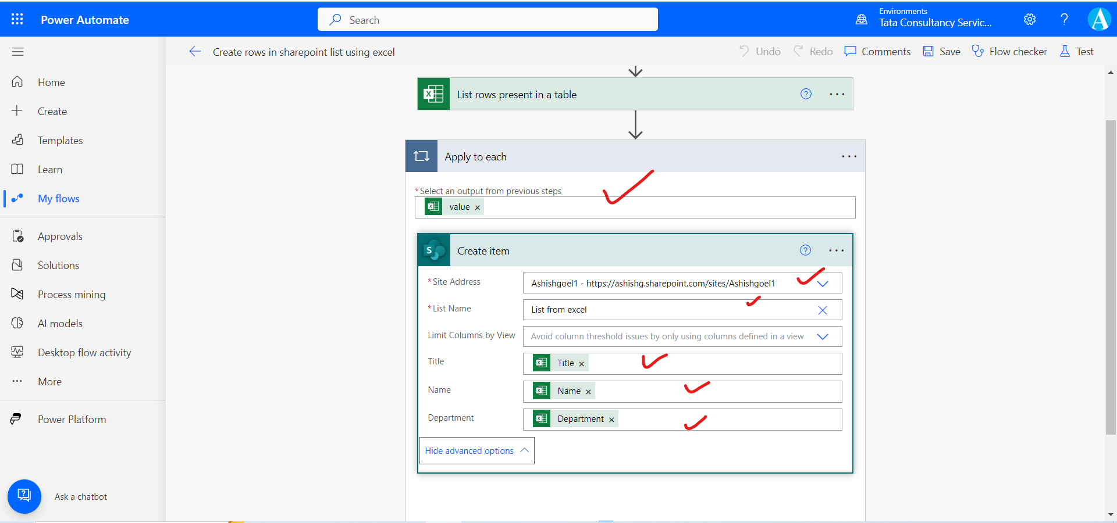Open Power Automate settings gear
Image resolution: width=1117 pixels, height=523 pixels.
pos(1030,19)
